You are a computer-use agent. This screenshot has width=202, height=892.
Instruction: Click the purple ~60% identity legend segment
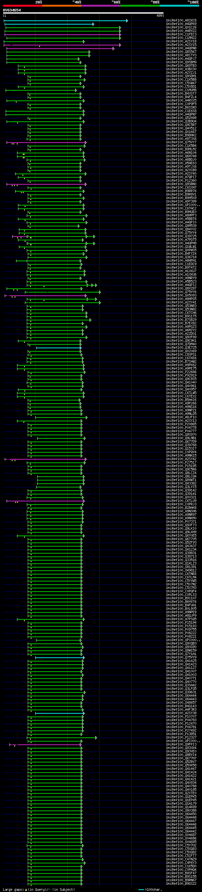(101, 6)
